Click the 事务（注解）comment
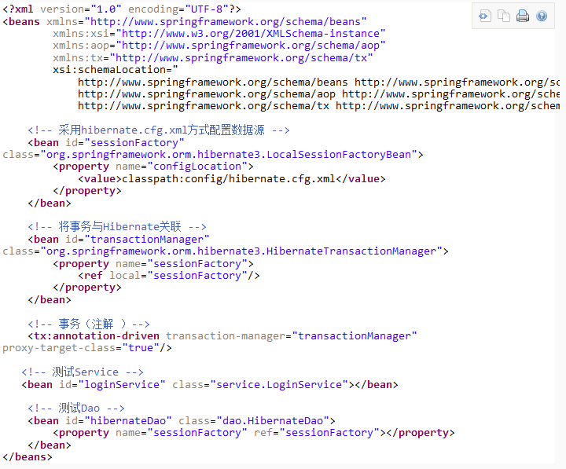Image resolution: width=566 pixels, height=469 pixels. (89, 324)
